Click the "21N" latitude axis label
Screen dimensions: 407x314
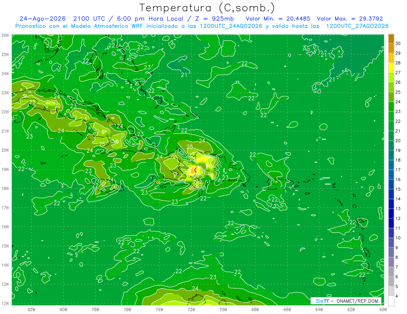(5, 131)
